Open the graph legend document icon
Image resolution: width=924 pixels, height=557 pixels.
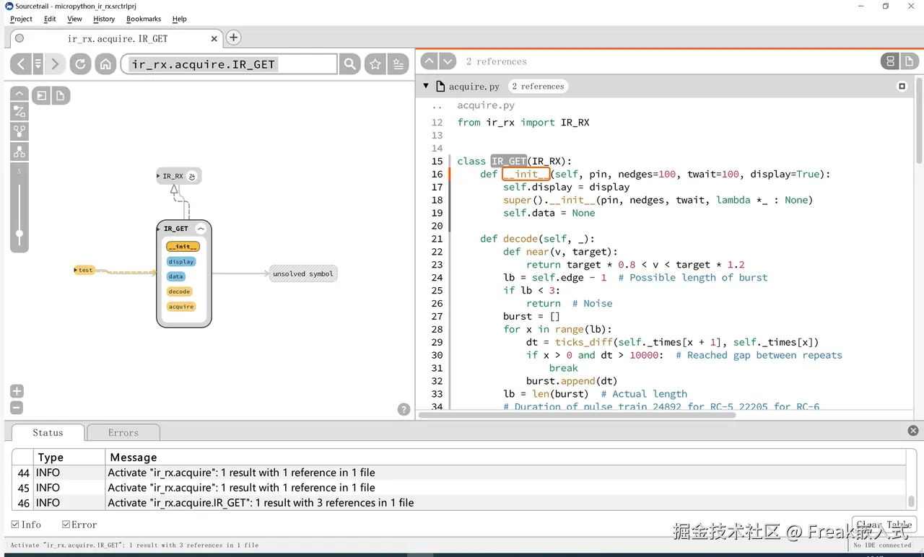[x=60, y=95]
